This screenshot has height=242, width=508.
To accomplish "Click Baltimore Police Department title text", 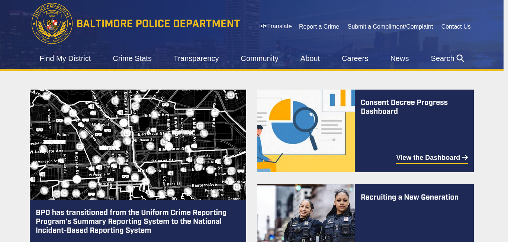I will (x=158, y=23).
